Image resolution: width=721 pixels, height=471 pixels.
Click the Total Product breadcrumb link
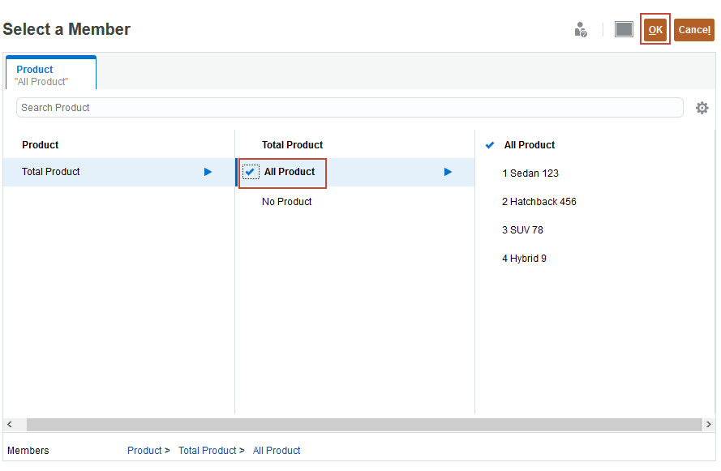click(x=207, y=451)
